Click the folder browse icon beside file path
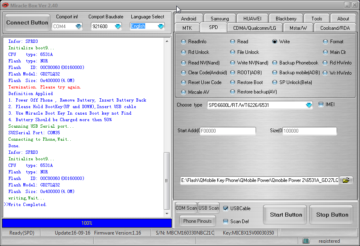This screenshot has width=360, height=246. pos(346,180)
